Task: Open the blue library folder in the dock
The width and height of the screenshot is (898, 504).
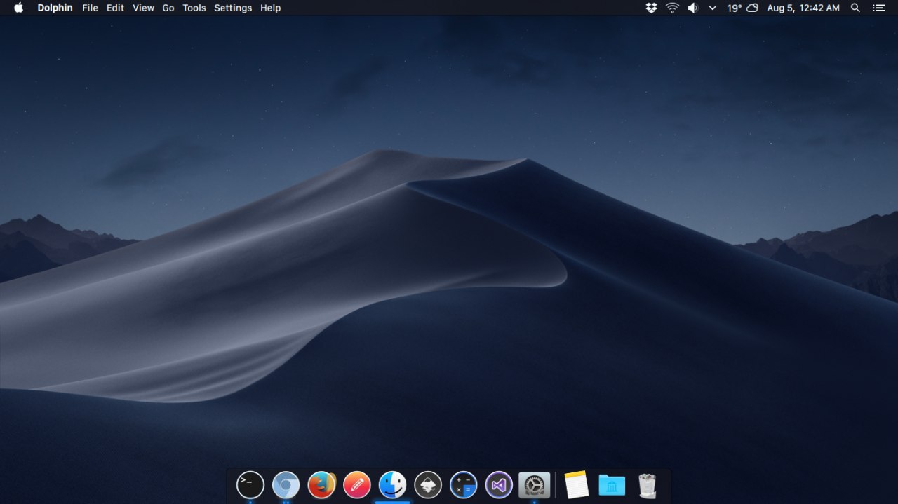Action: (612, 484)
